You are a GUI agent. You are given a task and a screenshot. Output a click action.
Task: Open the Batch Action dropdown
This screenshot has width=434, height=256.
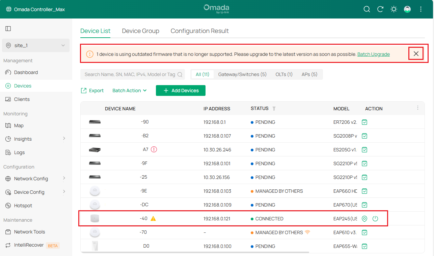(129, 90)
